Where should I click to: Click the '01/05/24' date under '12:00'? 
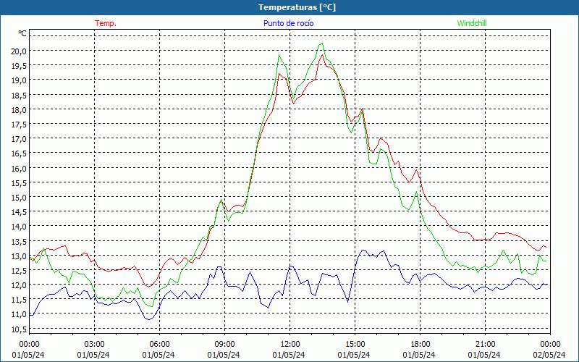[289, 355]
